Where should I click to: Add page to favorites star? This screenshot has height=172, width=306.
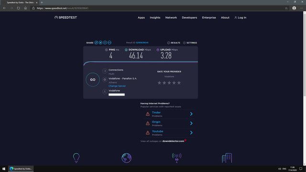click(x=286, y=8)
